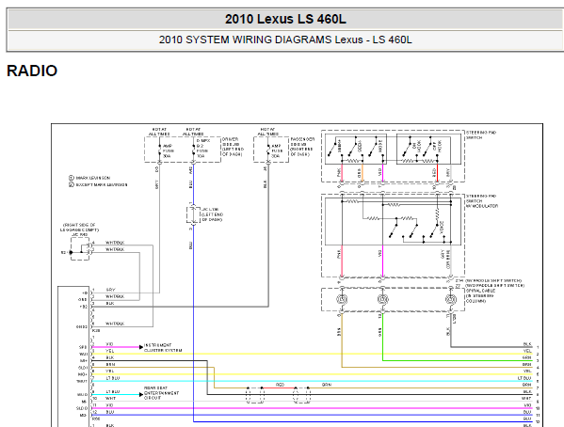Image resolution: width=564 pixels, height=427 pixels.
Task: Click the '2010 Lexus LS 460L' title
Action: pyautogui.click(x=285, y=19)
